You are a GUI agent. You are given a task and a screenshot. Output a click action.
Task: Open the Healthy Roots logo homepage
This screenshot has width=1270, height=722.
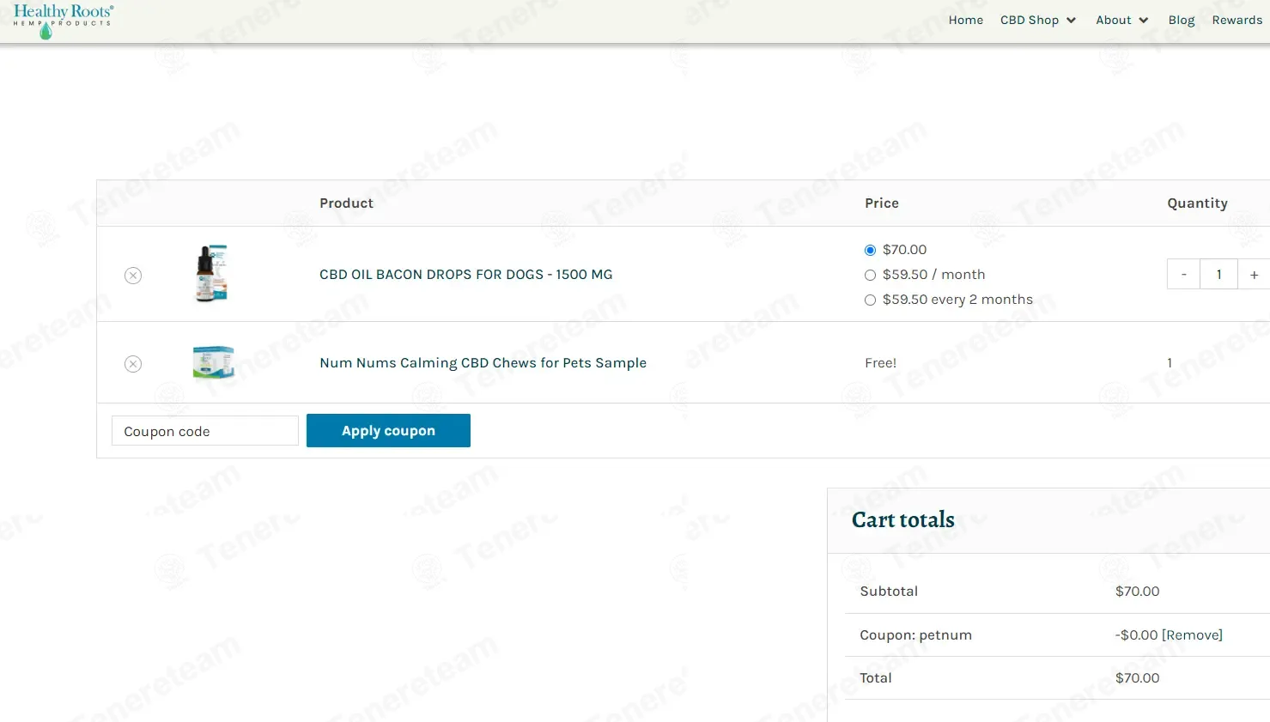point(64,21)
